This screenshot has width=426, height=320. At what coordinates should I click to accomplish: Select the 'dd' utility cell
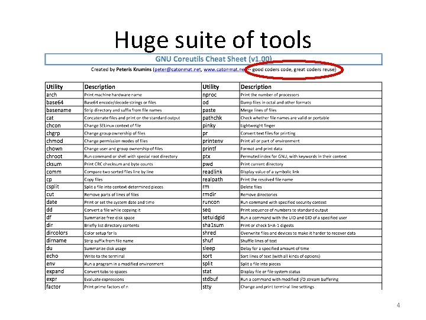[x=64, y=210]
